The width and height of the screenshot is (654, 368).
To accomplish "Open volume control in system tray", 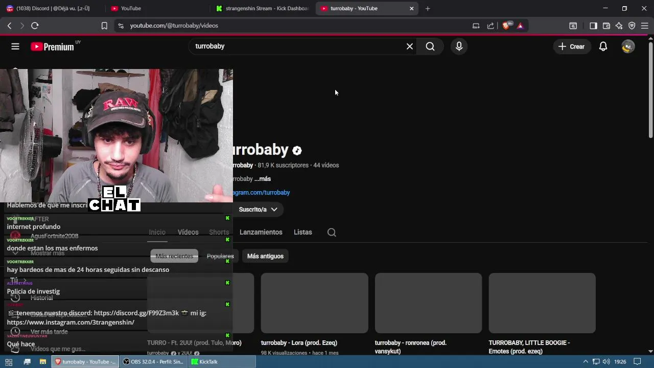I will coord(606,362).
